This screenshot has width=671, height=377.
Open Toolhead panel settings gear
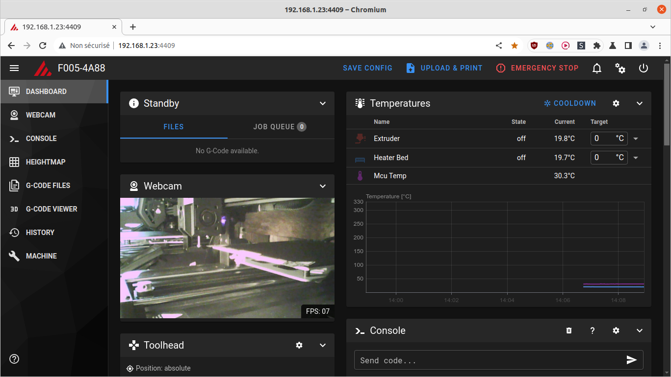(x=299, y=345)
